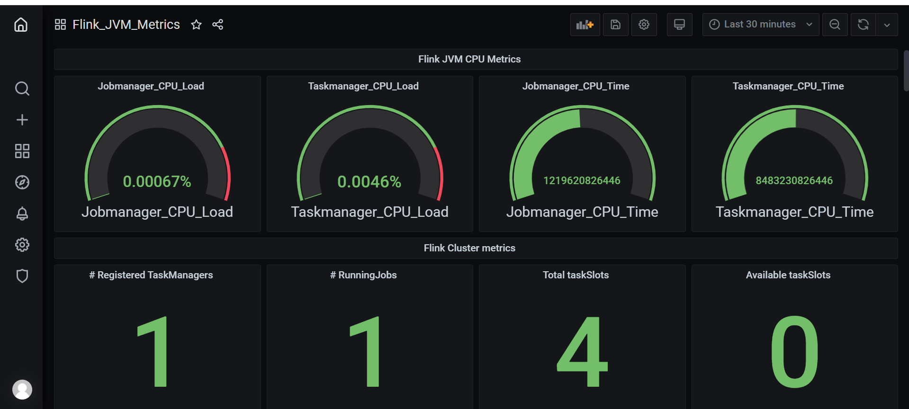Image resolution: width=909 pixels, height=409 pixels.
Task: Open the Taskmanager_CPU_Load panel title menu
Action: click(363, 86)
